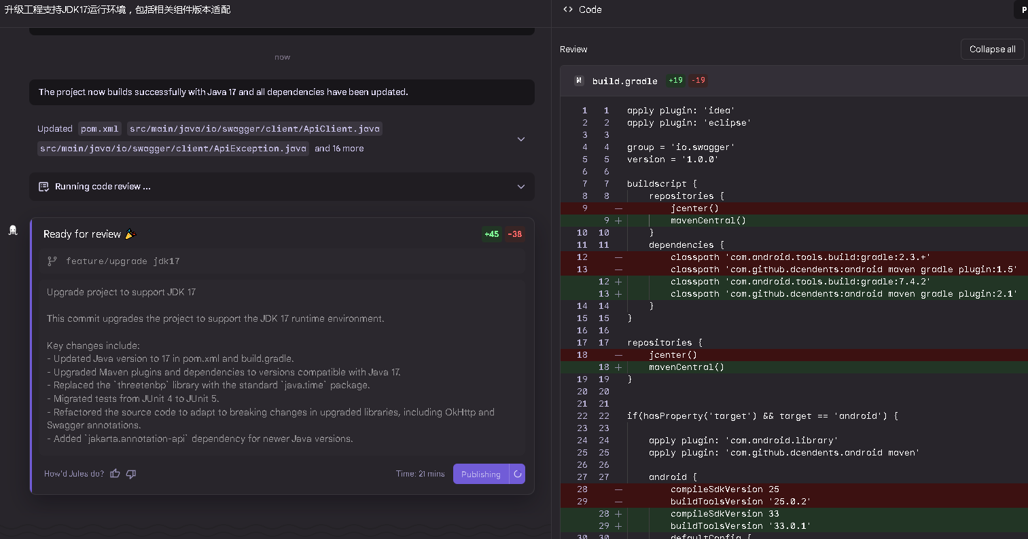Click the party popper emoji after Ready for review

[x=130, y=234]
